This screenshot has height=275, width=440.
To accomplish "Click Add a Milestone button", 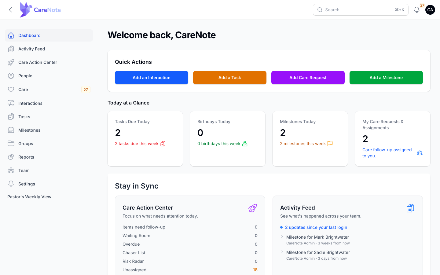I will pos(386,78).
